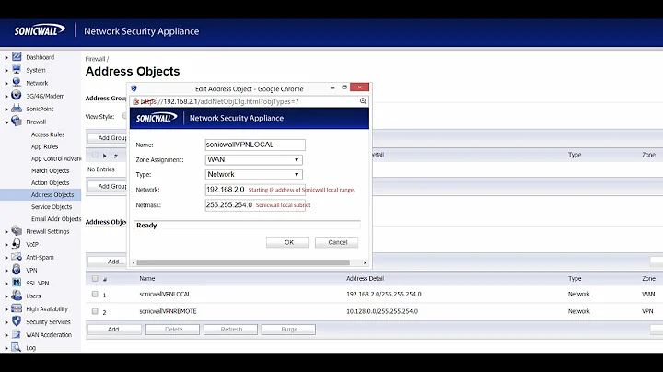Expand the Users tree arrow

[6, 296]
